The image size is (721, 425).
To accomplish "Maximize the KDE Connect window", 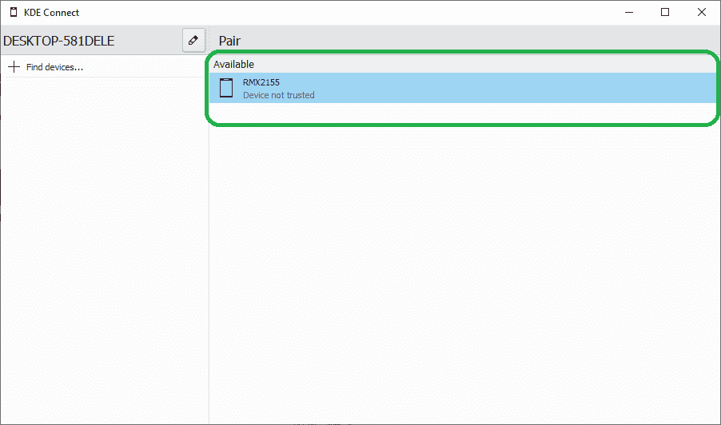I will (x=665, y=13).
